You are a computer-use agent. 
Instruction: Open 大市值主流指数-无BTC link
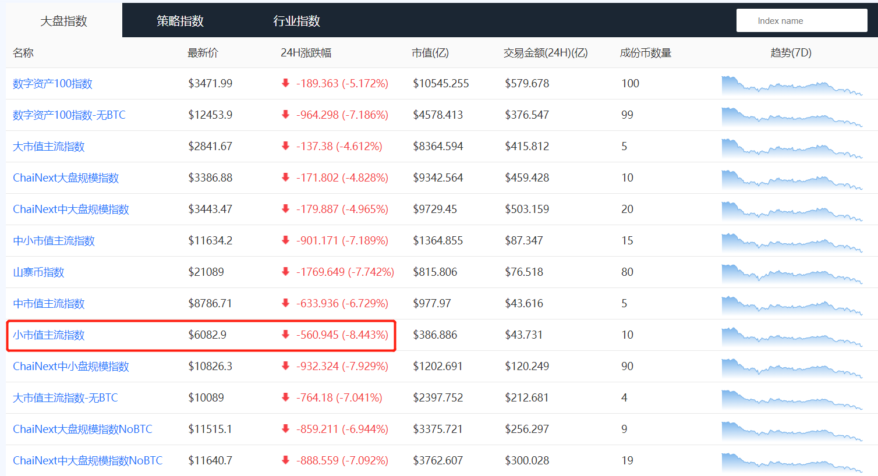(65, 398)
